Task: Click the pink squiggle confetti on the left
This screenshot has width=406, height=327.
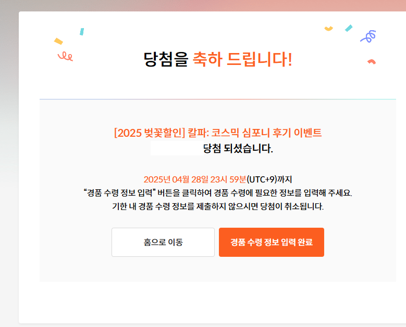Action: point(65,56)
